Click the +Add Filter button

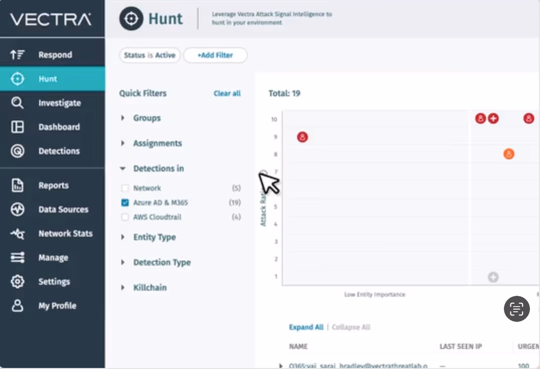(215, 55)
